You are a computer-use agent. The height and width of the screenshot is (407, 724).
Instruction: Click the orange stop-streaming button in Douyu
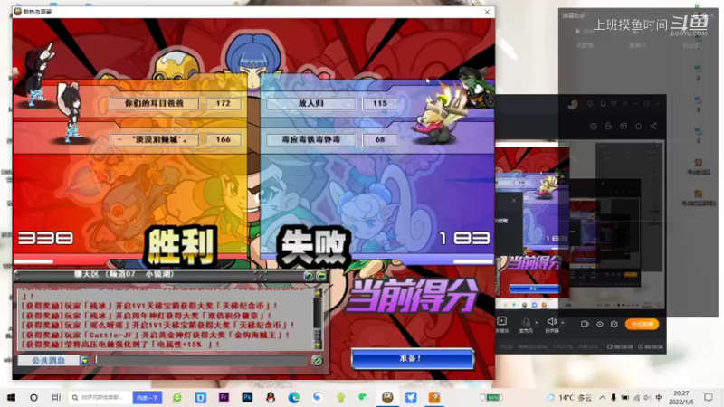[642, 324]
